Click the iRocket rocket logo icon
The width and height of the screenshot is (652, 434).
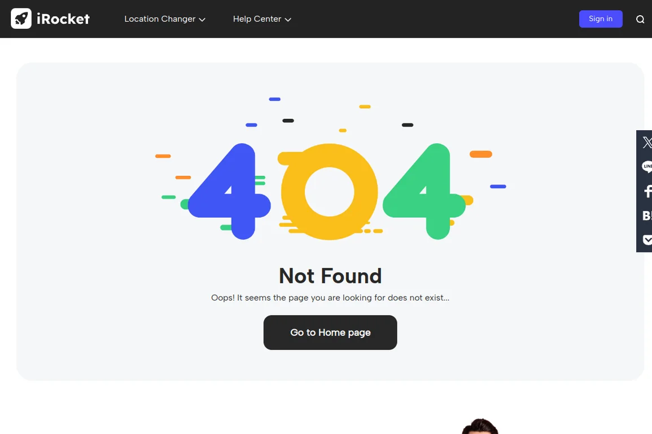pyautogui.click(x=21, y=19)
